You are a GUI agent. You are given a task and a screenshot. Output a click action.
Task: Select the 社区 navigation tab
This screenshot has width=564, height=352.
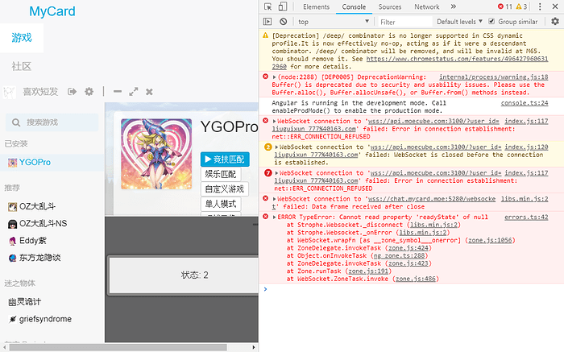tap(22, 66)
